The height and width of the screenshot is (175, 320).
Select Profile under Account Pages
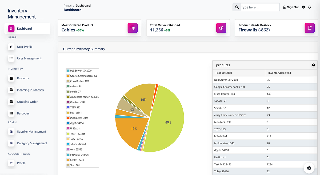[11, 163]
